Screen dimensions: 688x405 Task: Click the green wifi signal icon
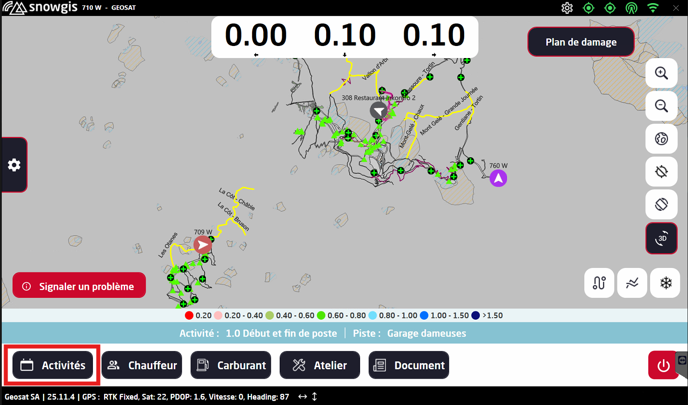pyautogui.click(x=653, y=8)
